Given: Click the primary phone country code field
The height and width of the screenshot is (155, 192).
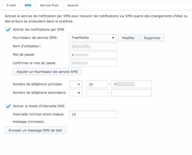Looking at the screenshot, I should (97, 84).
